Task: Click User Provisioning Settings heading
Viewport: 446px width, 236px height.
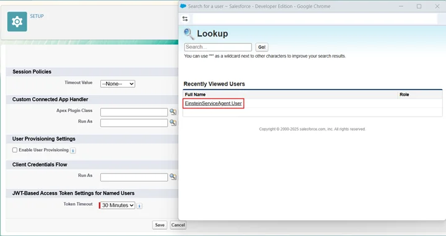Action: [44, 139]
